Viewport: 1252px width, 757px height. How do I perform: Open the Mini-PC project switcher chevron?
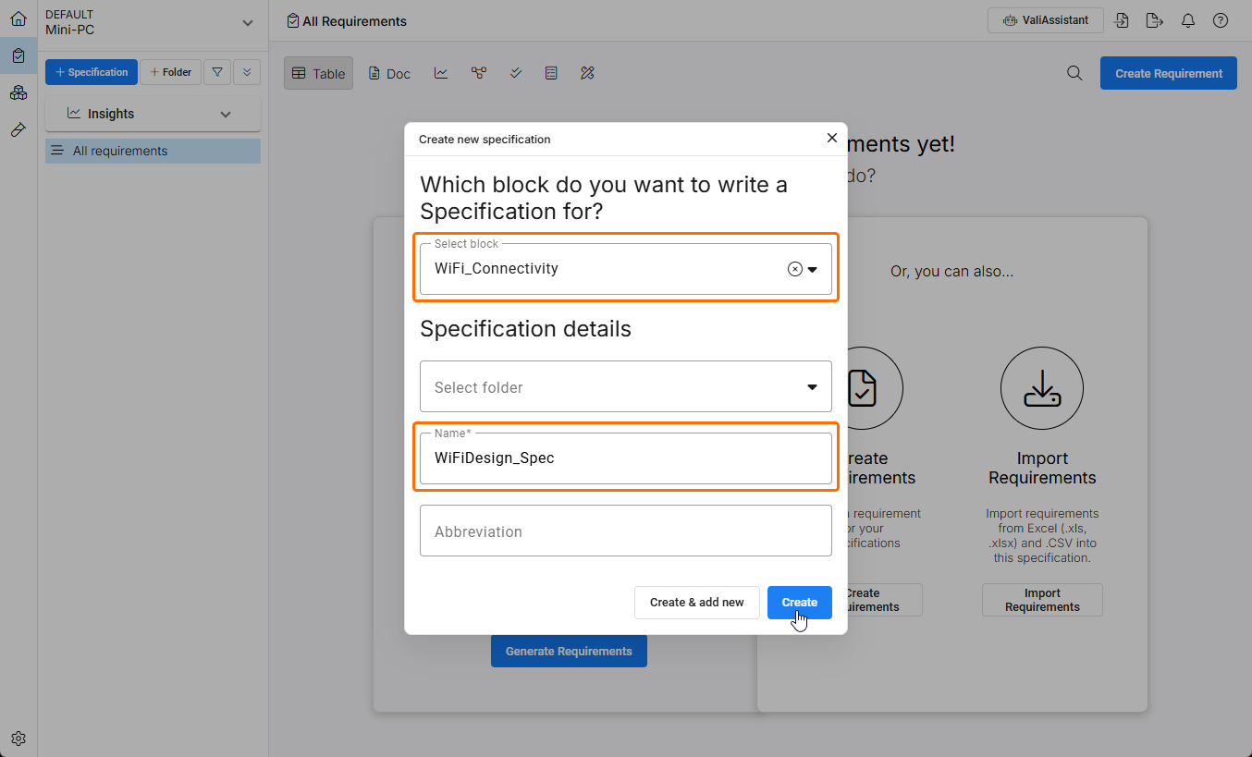pos(247,22)
